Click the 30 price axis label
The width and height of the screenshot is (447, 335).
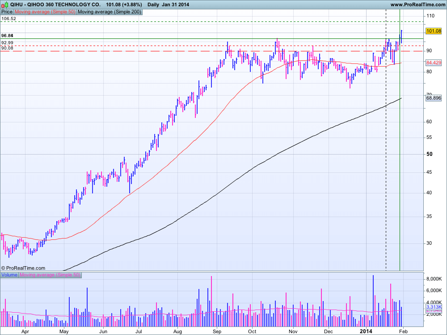(x=429, y=243)
